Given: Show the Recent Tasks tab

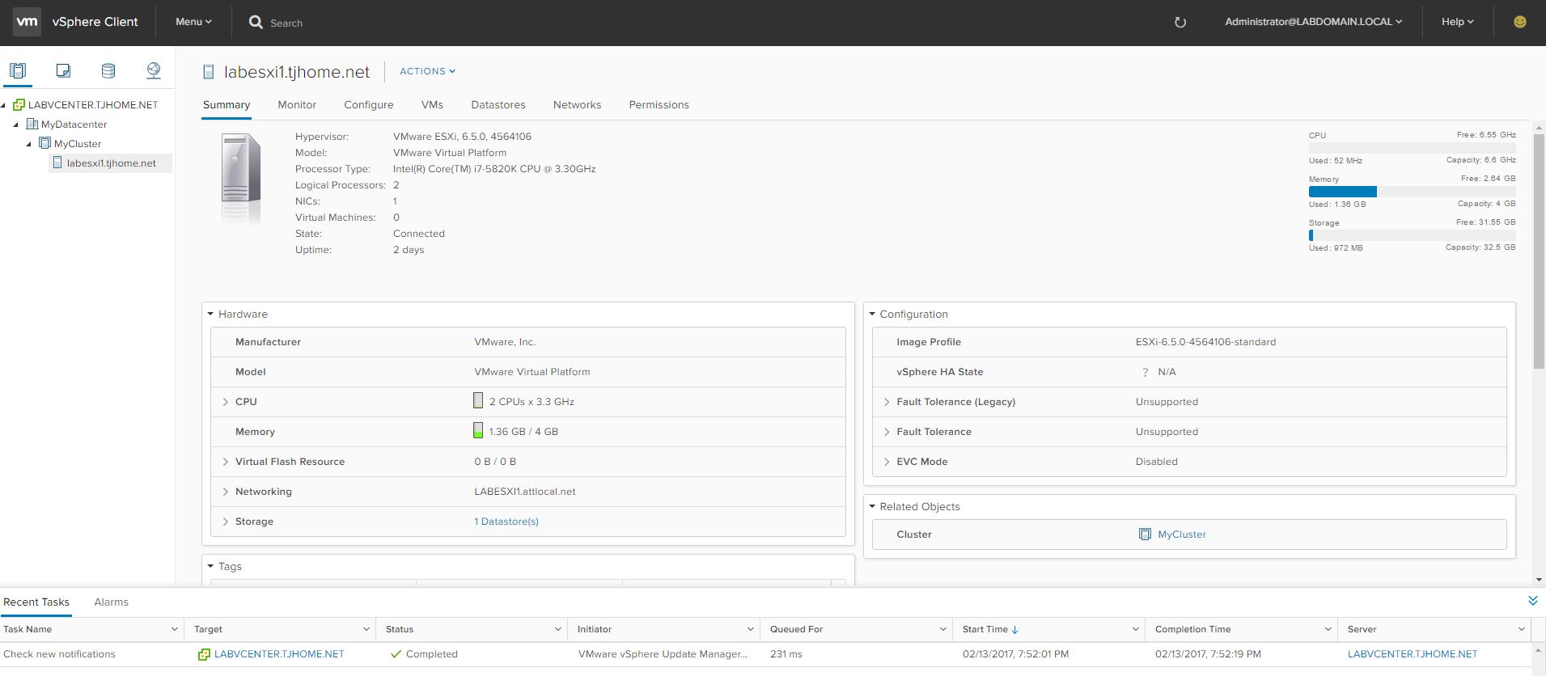Looking at the screenshot, I should click(x=36, y=602).
